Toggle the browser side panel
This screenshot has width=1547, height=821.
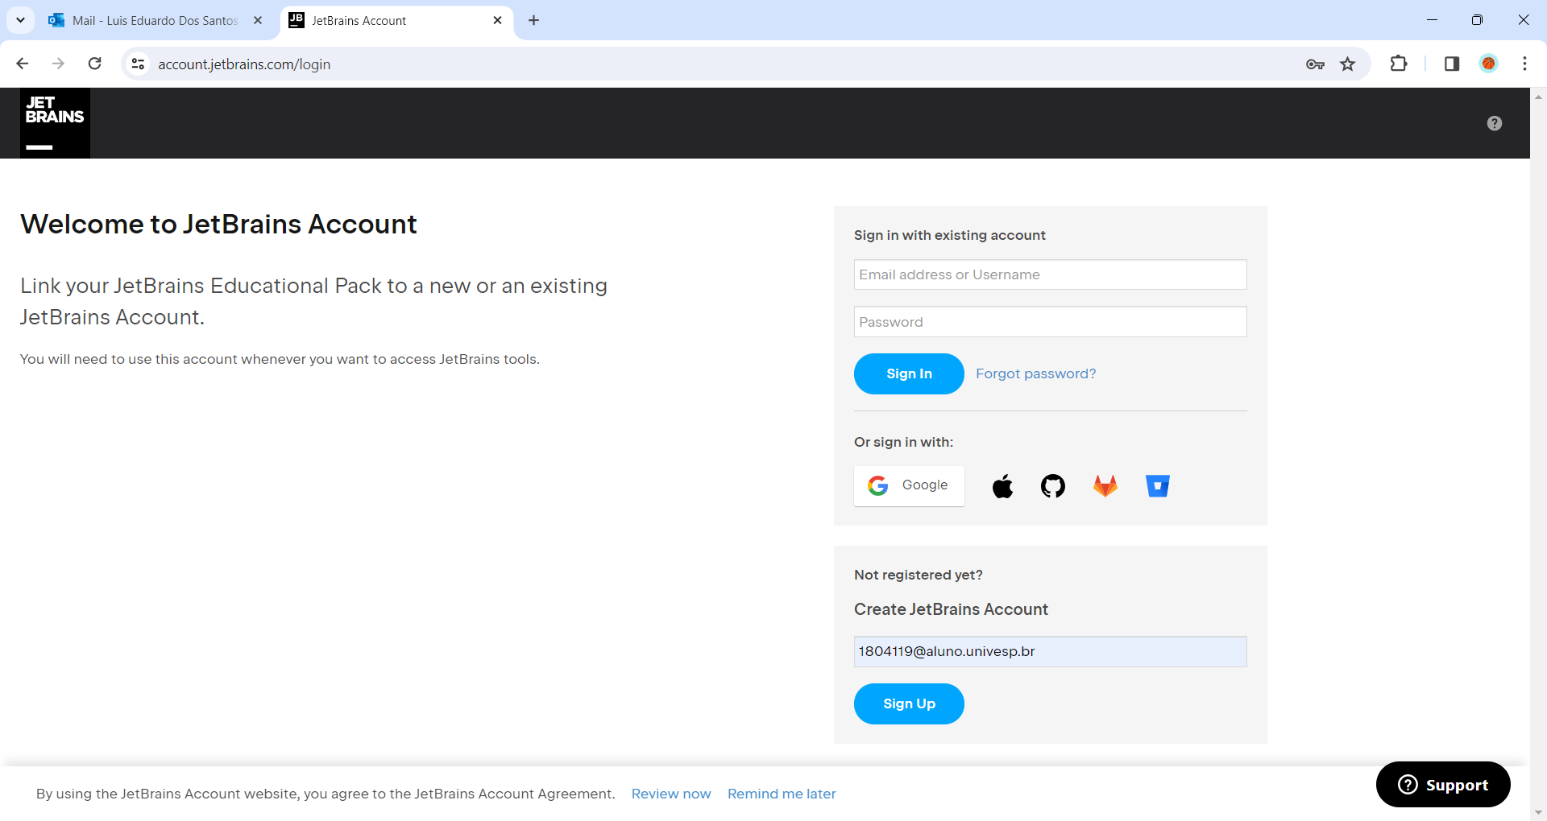pos(1452,64)
